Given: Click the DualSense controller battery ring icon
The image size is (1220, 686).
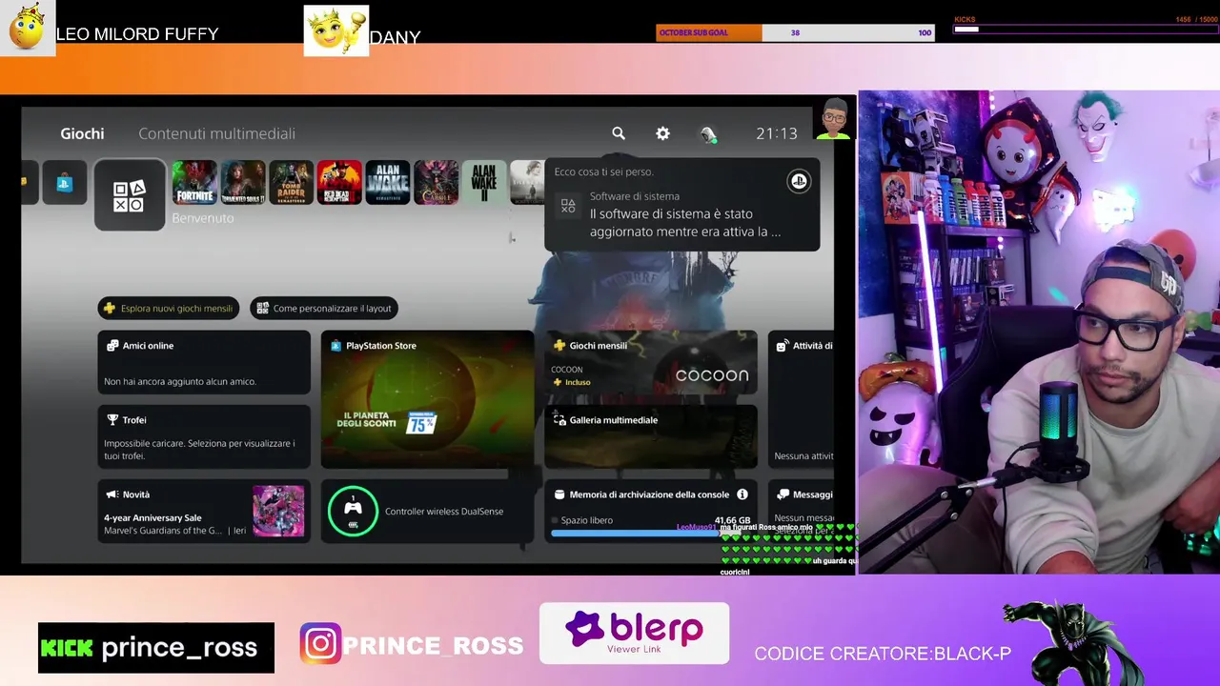Looking at the screenshot, I should tap(353, 511).
